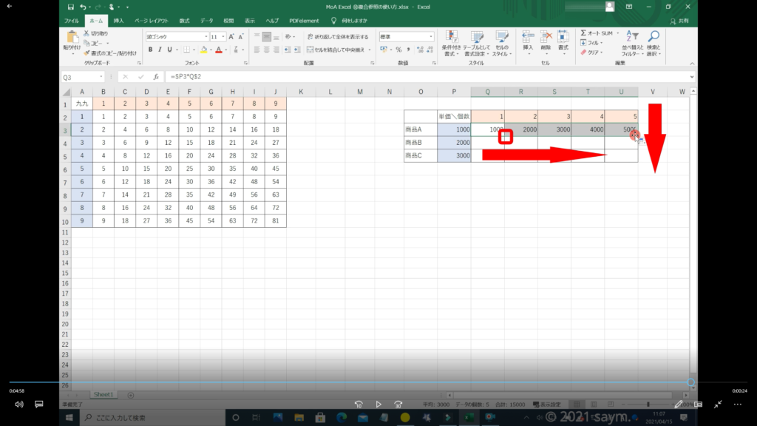Image resolution: width=757 pixels, height=426 pixels.
Task: Open the number format dropdown showing 標準
Action: tap(432, 36)
